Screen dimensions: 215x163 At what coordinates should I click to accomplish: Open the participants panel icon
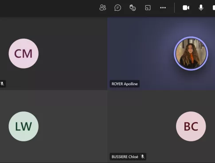pyautogui.click(x=103, y=8)
